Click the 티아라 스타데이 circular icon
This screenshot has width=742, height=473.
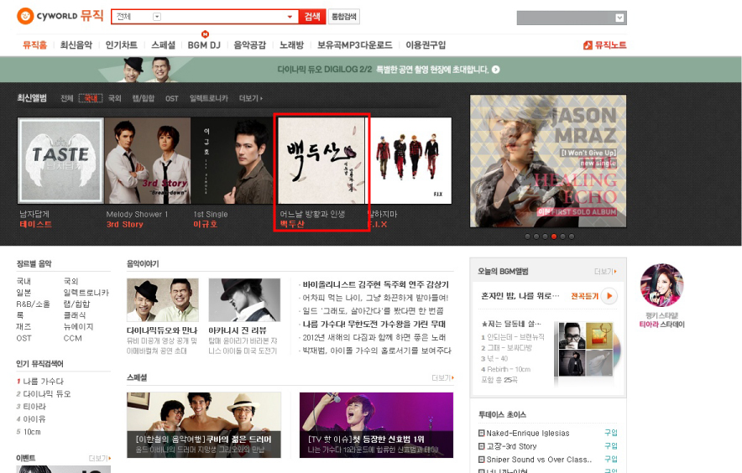pos(661,286)
